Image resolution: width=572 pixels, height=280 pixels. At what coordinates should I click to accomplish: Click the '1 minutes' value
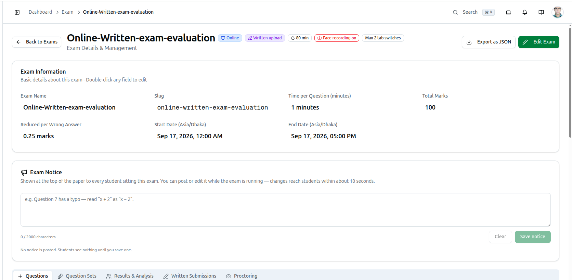305,107
